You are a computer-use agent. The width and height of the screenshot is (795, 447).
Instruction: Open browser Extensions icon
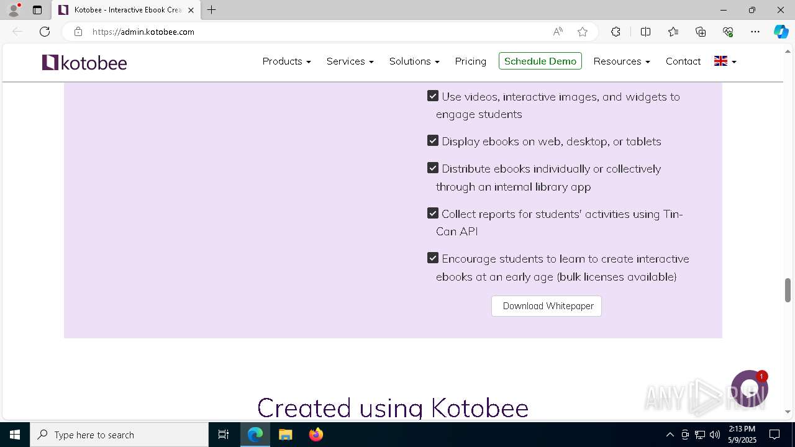(x=616, y=32)
